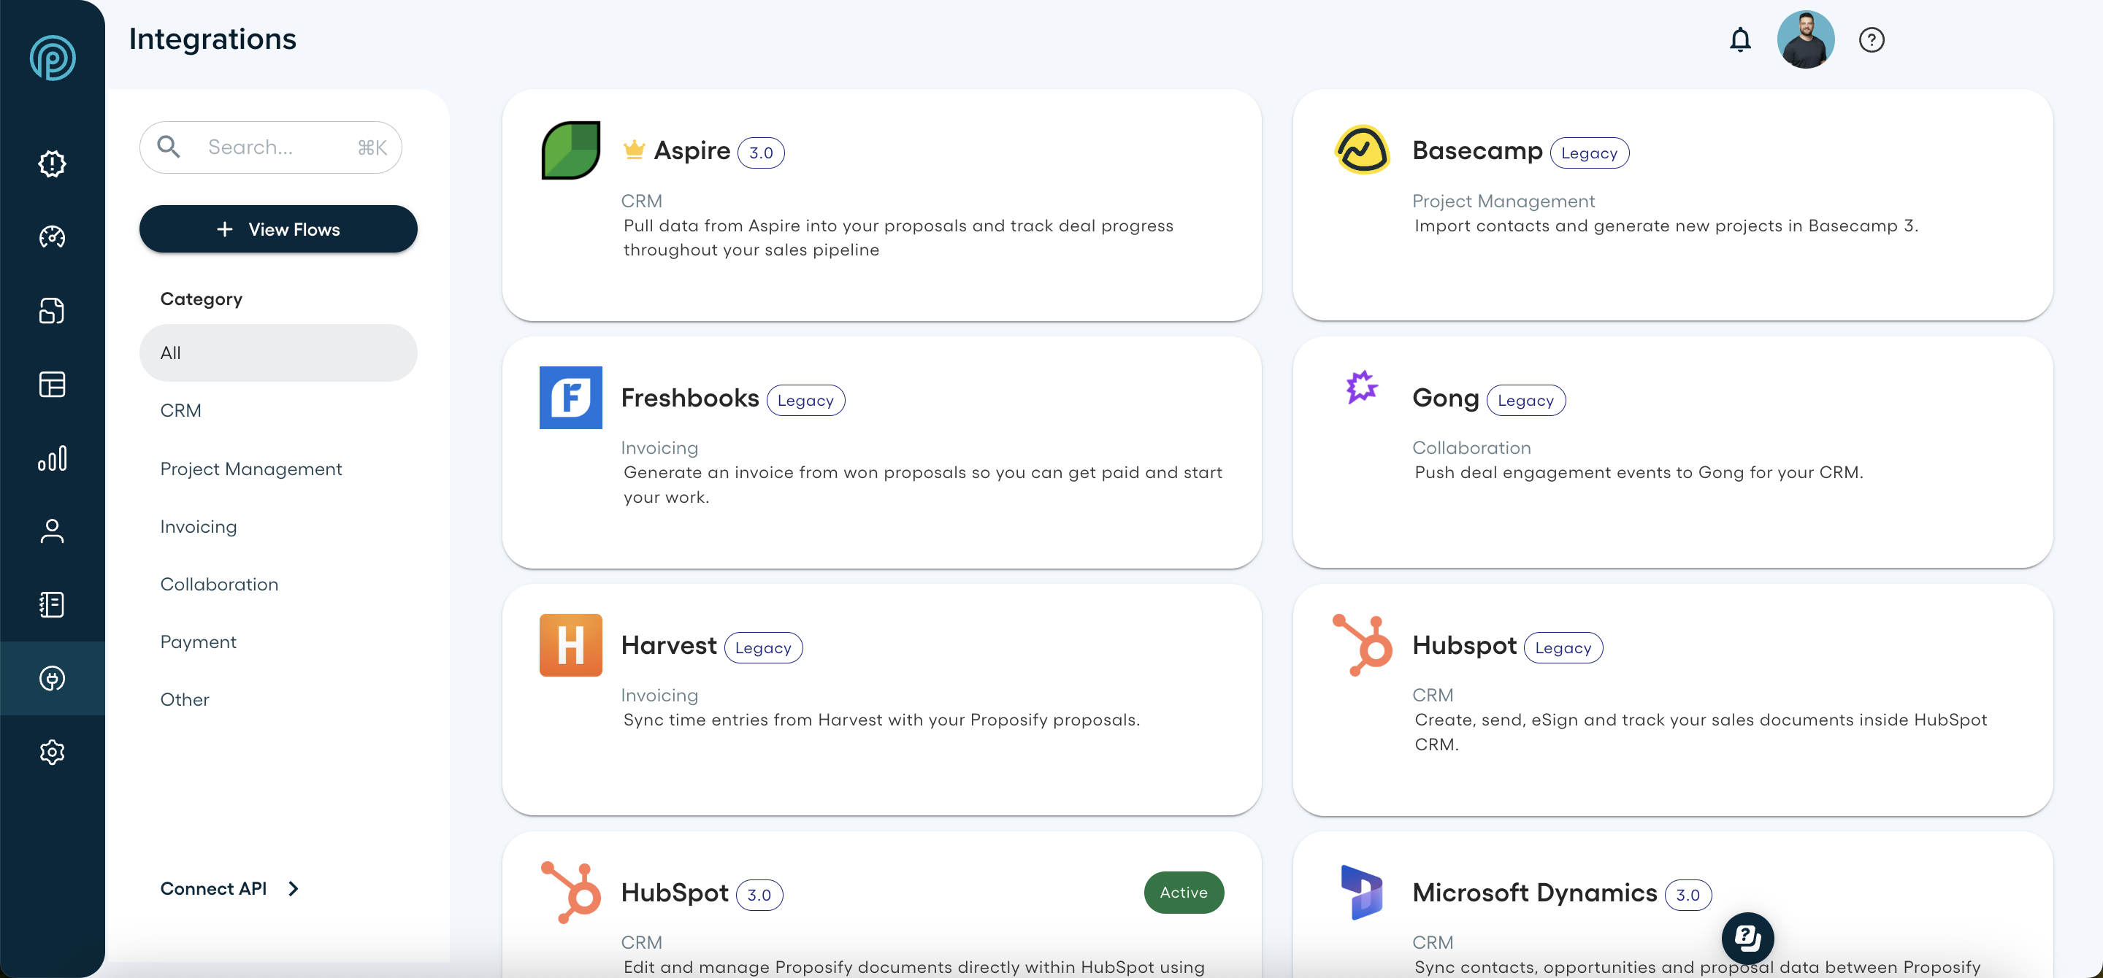Click the View Flows button
2103x978 pixels.
click(278, 228)
